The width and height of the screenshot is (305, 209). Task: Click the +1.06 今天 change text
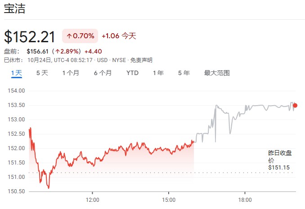tap(119, 36)
